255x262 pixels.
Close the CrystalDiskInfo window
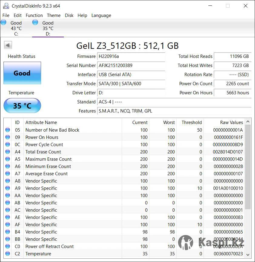coord(246,6)
